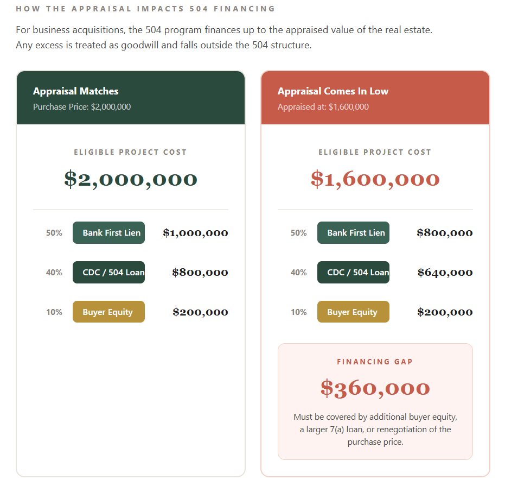Click the gold Buyer Equity badge under Appraisal Matches
The image size is (505, 486).
(108, 312)
